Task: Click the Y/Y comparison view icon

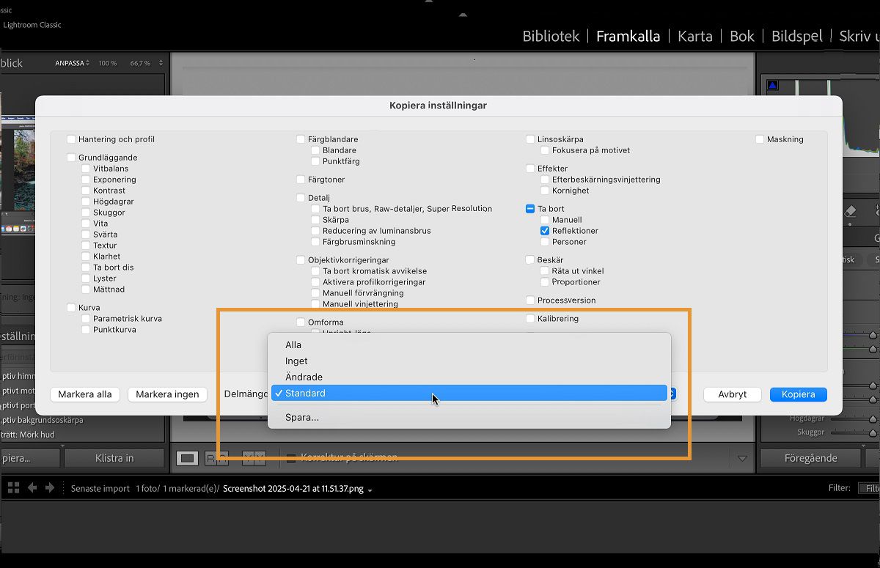Action: coord(254,457)
